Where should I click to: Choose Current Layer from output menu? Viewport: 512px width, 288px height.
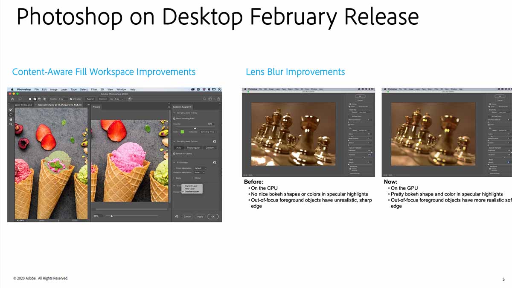pyautogui.click(x=191, y=186)
